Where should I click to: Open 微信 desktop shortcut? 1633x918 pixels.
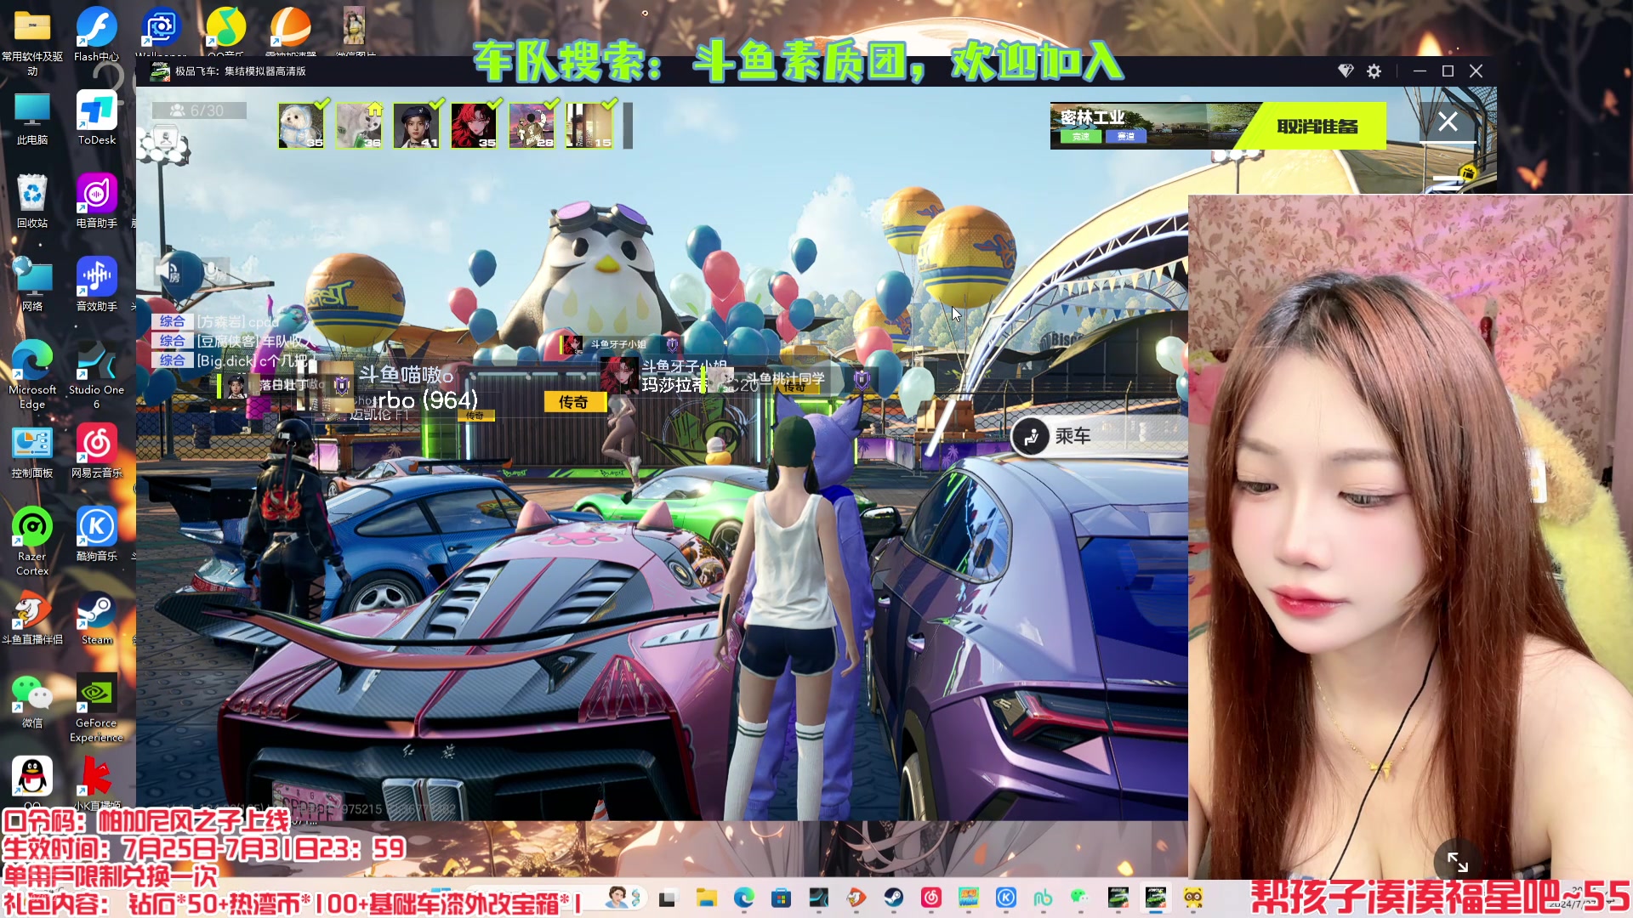tap(32, 700)
